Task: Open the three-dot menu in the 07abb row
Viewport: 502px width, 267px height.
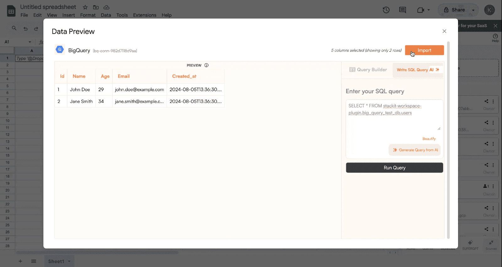Action: [493, 102]
